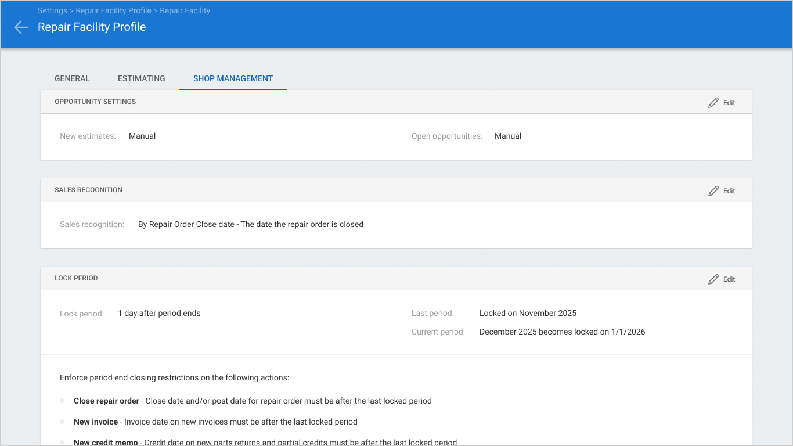Click the back arrow icon
This screenshot has width=793, height=446.
21,27
